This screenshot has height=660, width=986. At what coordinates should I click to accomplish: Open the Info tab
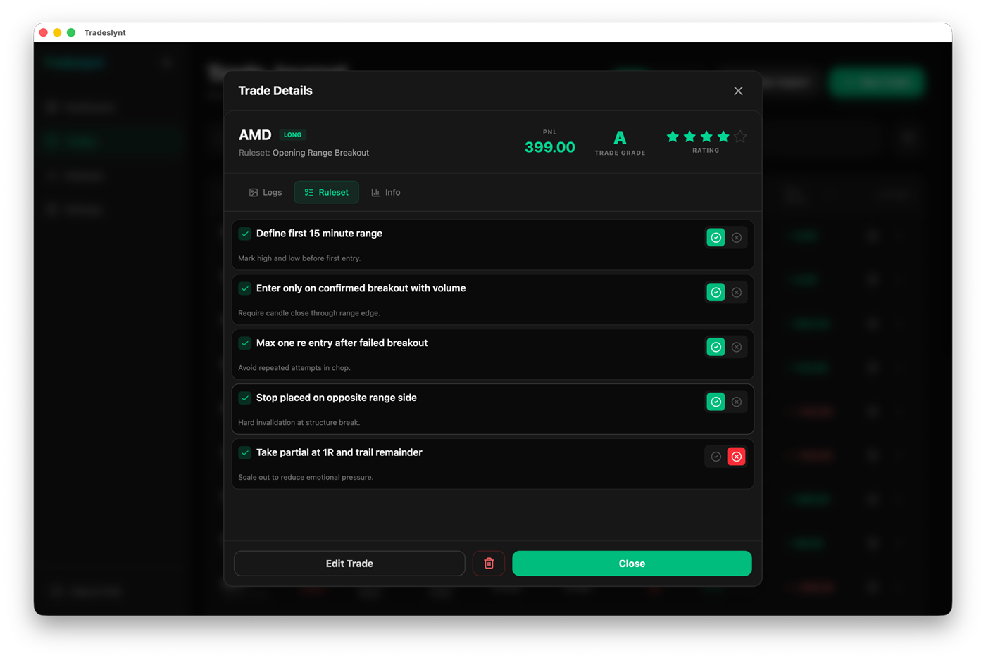pyautogui.click(x=386, y=192)
